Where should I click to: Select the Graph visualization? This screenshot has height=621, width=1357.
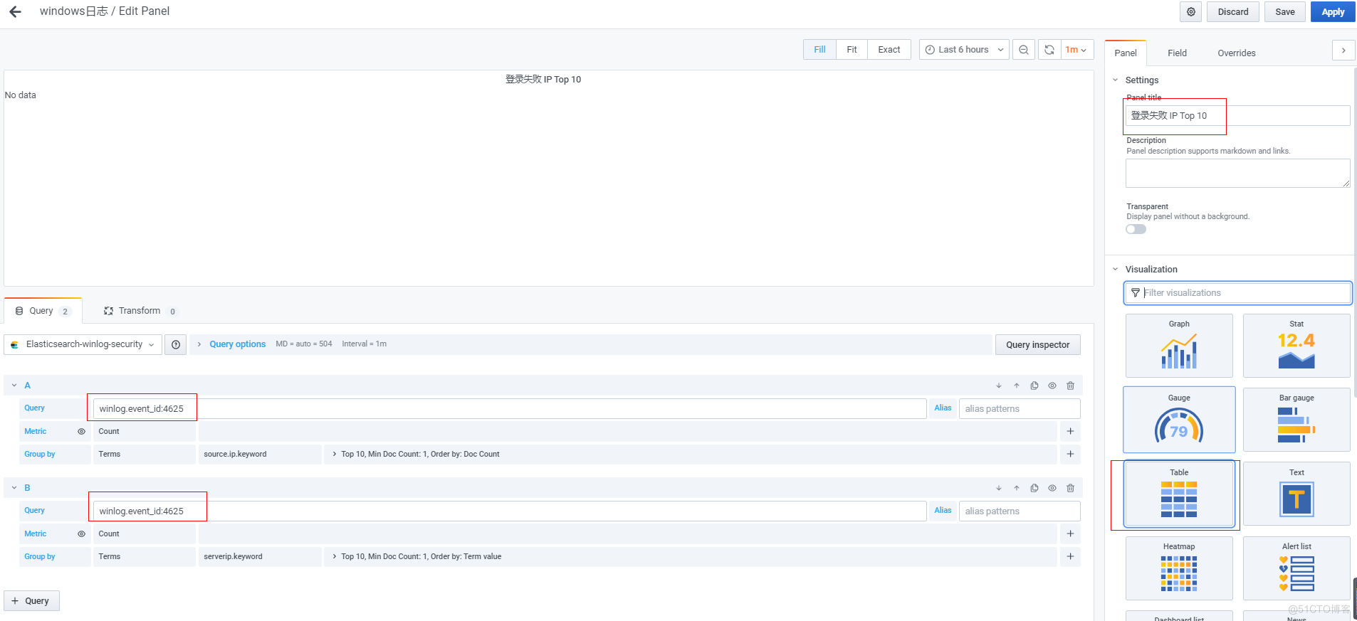(x=1179, y=346)
